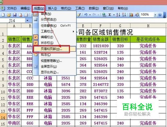
Task: Click the 华南区 cell in row 15
Action: tap(14, 123)
